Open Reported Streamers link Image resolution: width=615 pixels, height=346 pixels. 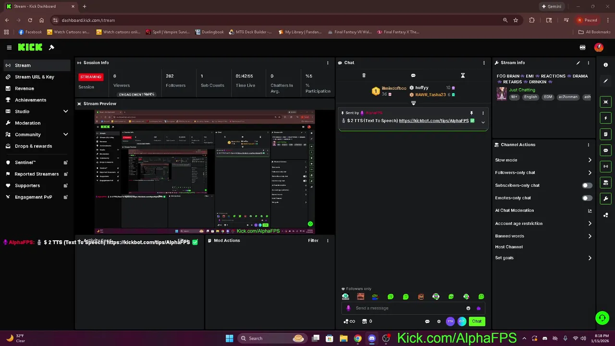37,174
